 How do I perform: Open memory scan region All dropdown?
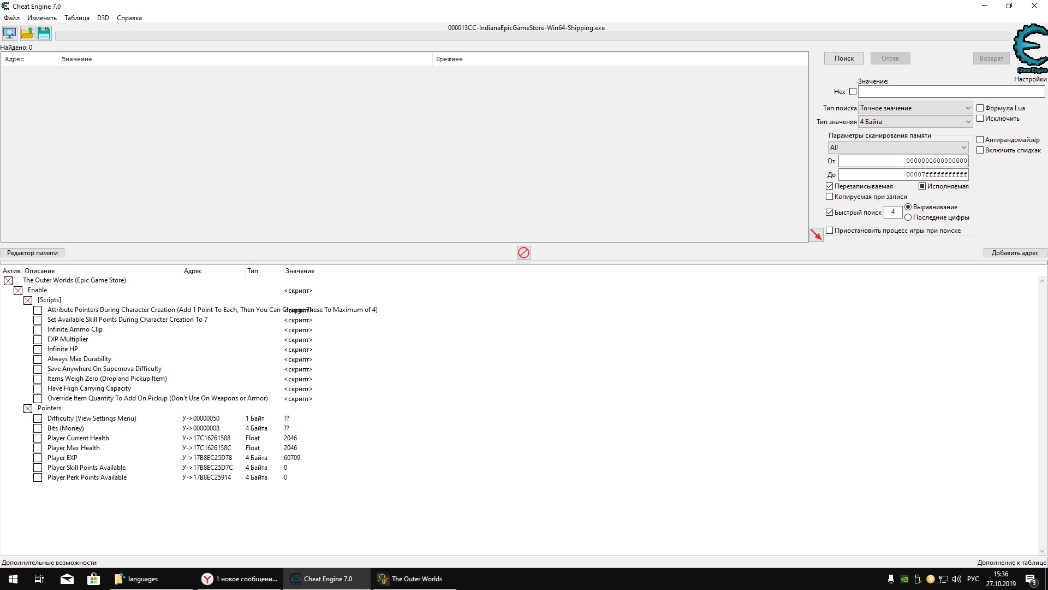pos(898,147)
